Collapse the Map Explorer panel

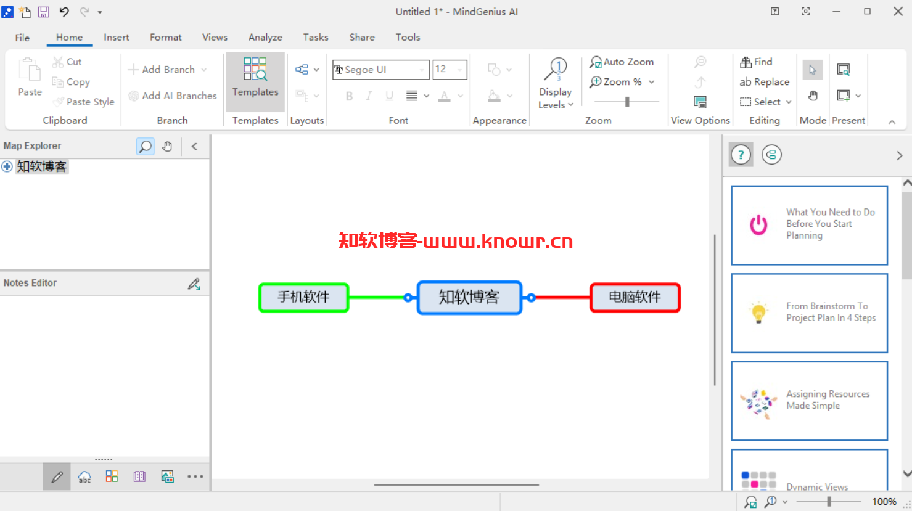click(x=194, y=146)
